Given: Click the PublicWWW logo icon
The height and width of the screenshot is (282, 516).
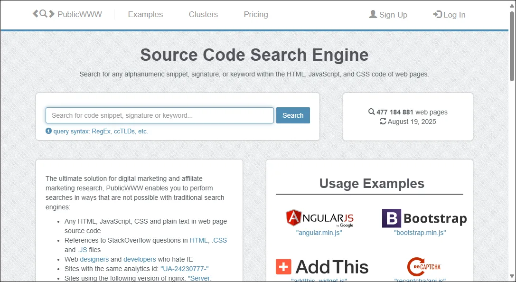Looking at the screenshot, I should point(44,14).
